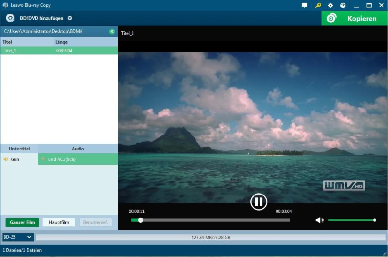Select the und AC3(6ch) audio track
The height and width of the screenshot is (257, 388).
pyautogui.click(x=78, y=159)
